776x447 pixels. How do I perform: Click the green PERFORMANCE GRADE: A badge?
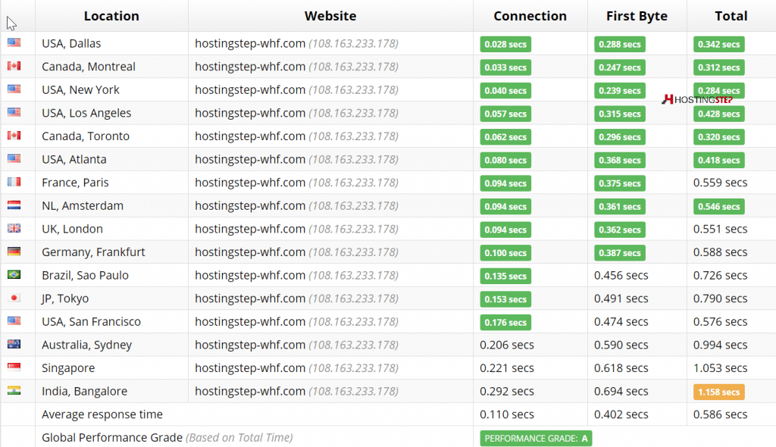[536, 438]
